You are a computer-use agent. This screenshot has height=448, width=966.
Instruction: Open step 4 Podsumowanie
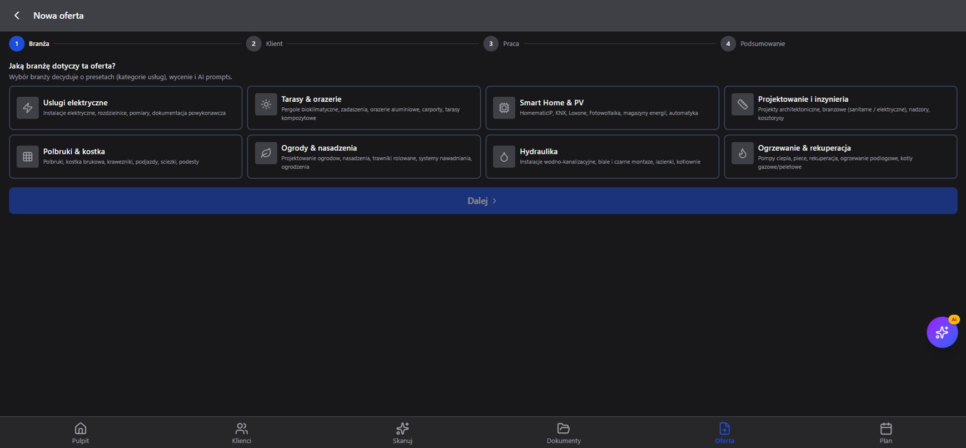coord(753,43)
